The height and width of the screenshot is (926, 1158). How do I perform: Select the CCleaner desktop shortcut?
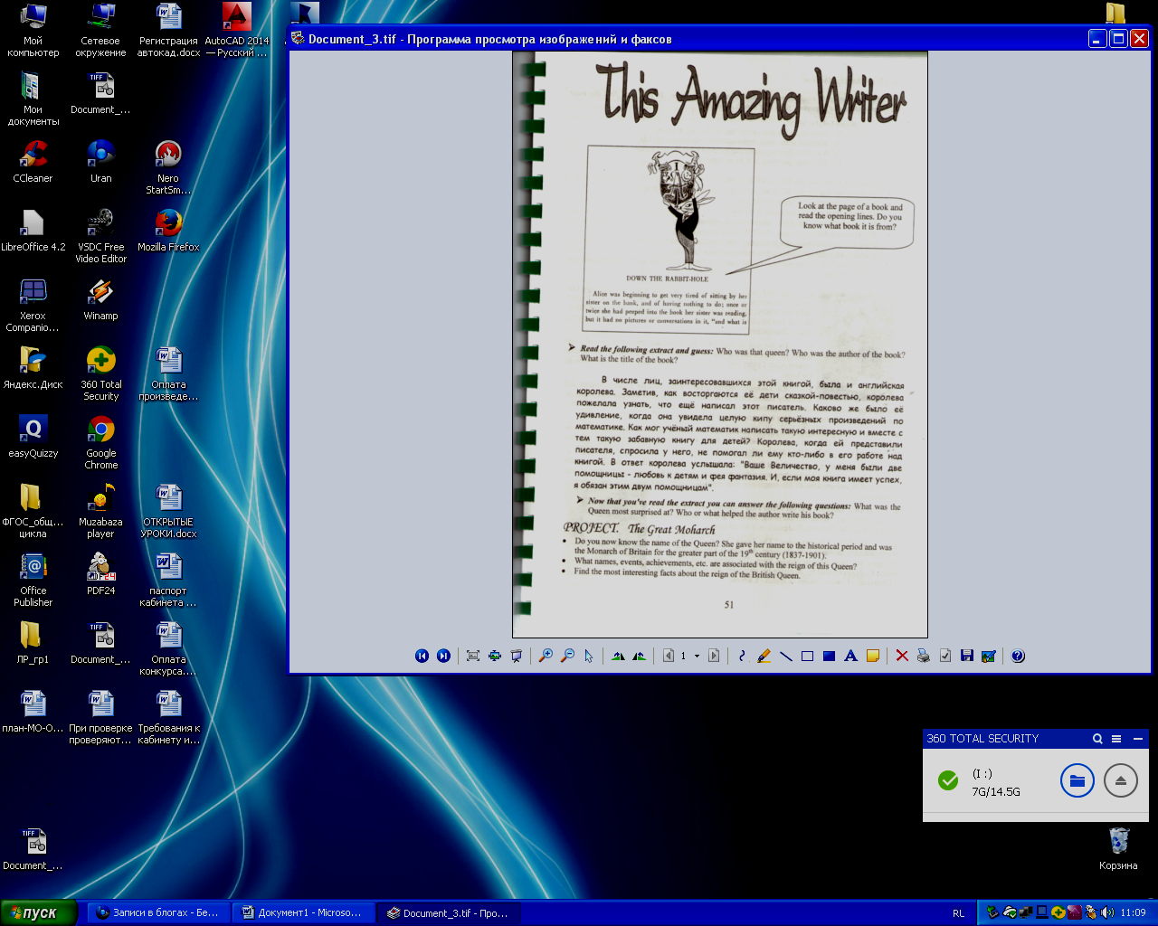(33, 162)
